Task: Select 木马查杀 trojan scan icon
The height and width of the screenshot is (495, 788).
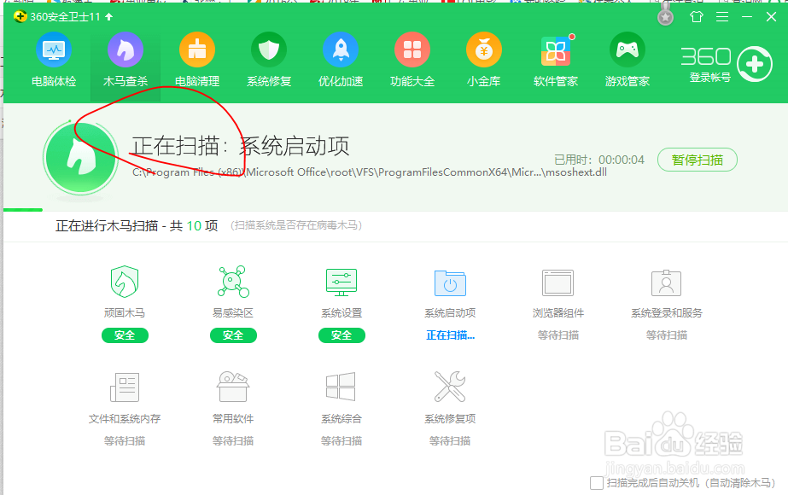Action: (x=125, y=49)
